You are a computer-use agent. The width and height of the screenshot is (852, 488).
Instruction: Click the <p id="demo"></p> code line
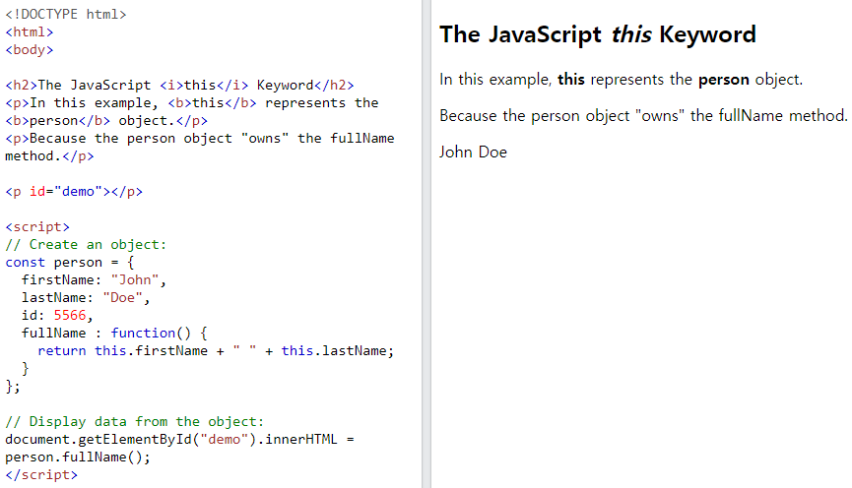74,192
